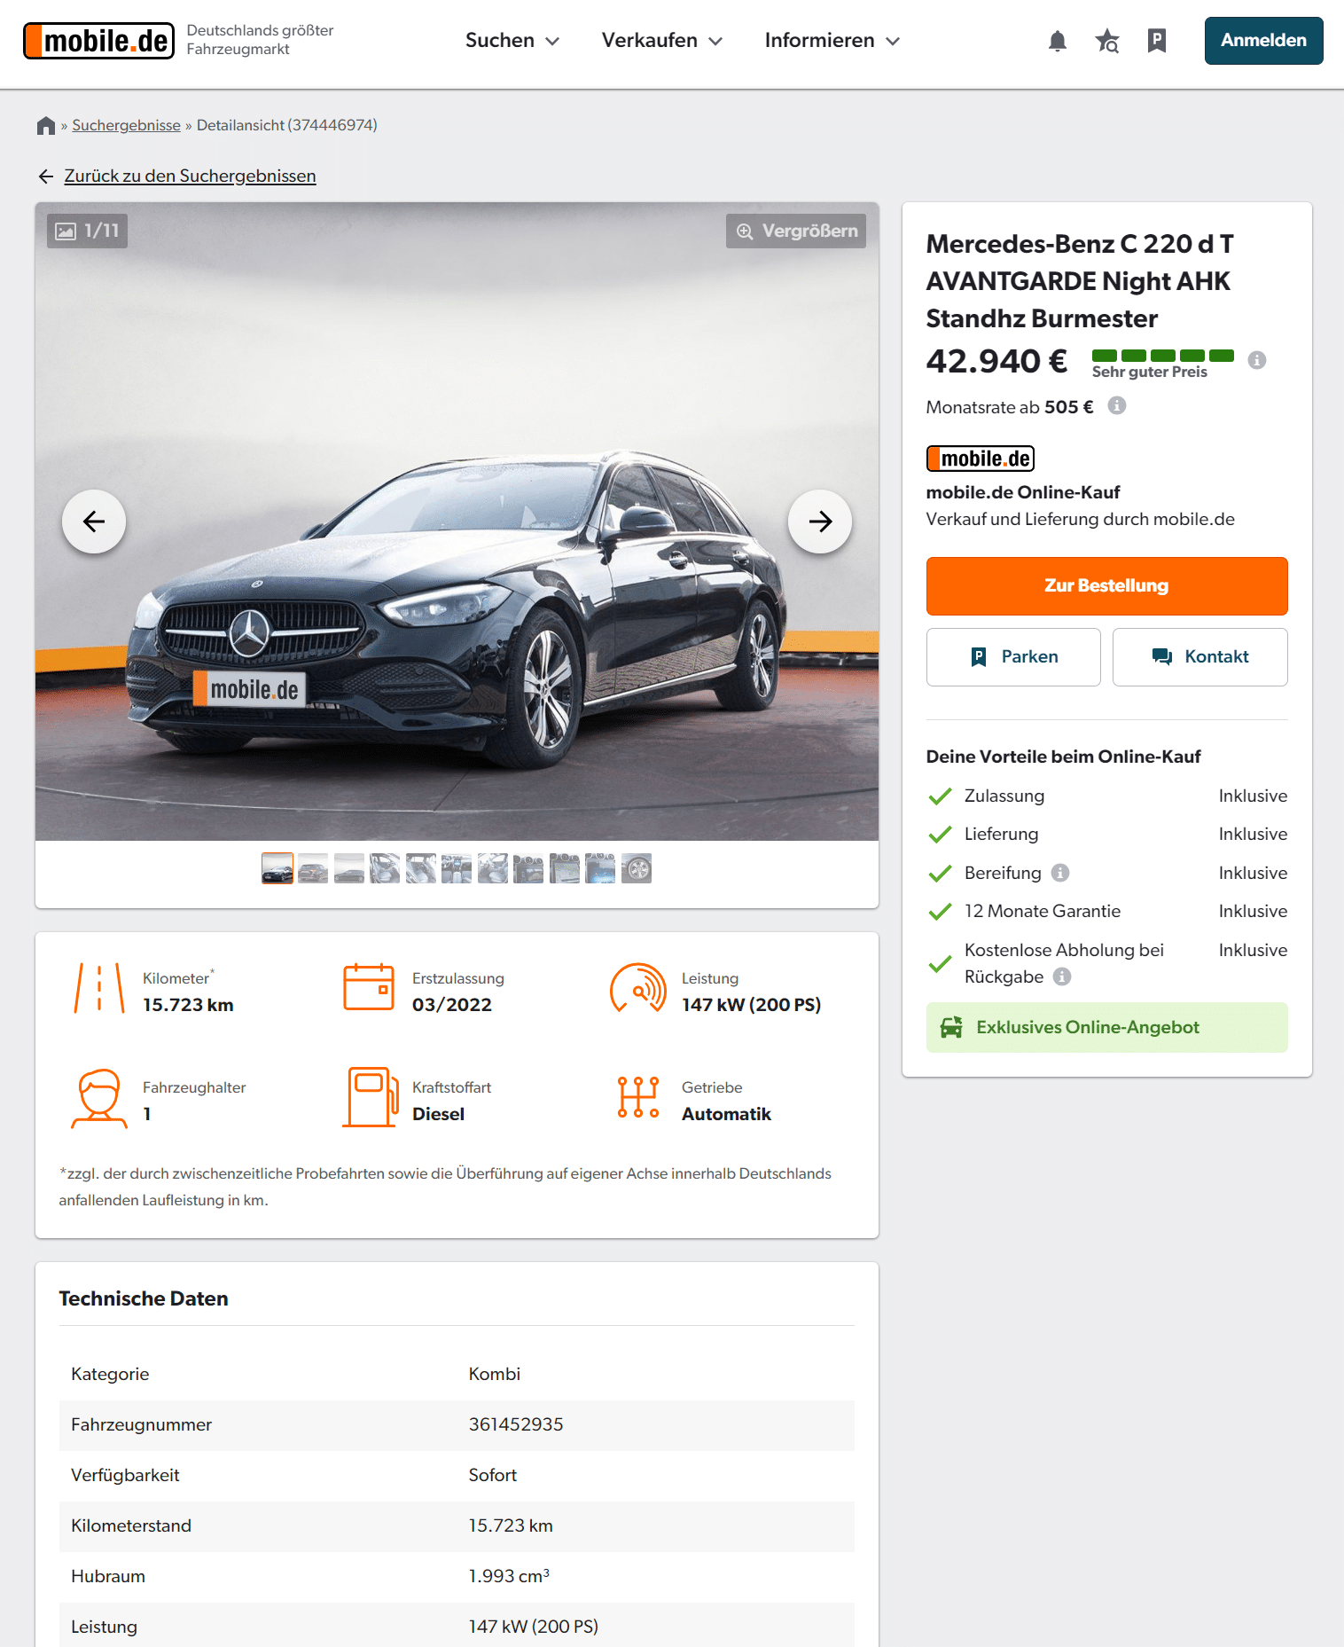Click the Sehr guter Preis rating bar
Viewport: 1344px width, 1647px height.
pyautogui.click(x=1162, y=356)
